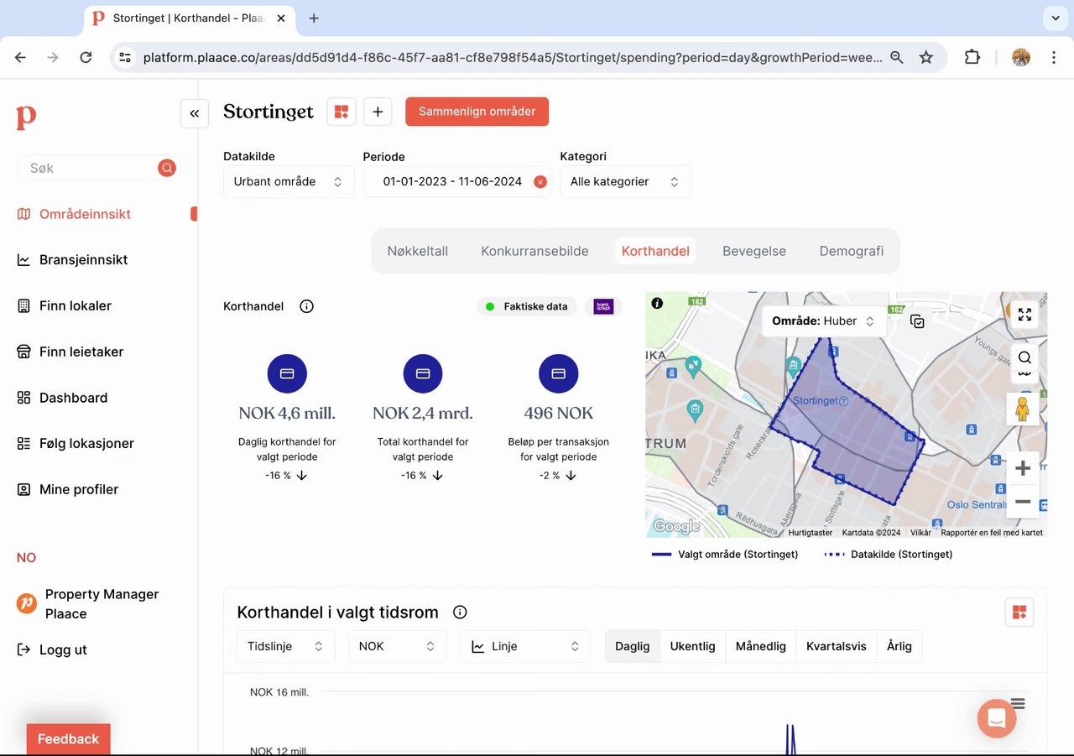
Task: Open the browser extensions menu
Action: (972, 57)
